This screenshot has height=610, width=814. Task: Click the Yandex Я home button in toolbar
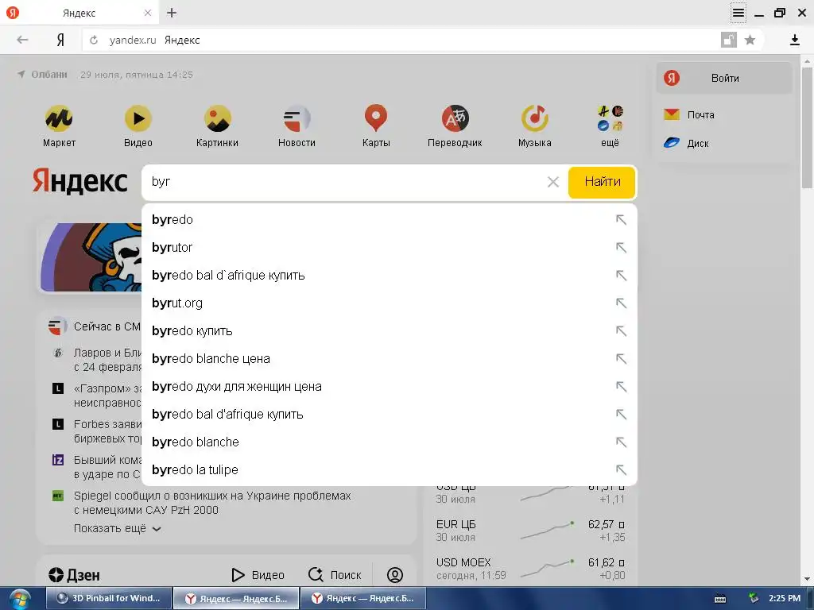point(60,40)
